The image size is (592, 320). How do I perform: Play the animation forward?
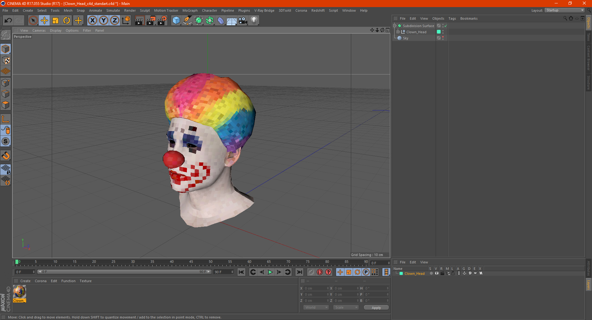[270, 272]
